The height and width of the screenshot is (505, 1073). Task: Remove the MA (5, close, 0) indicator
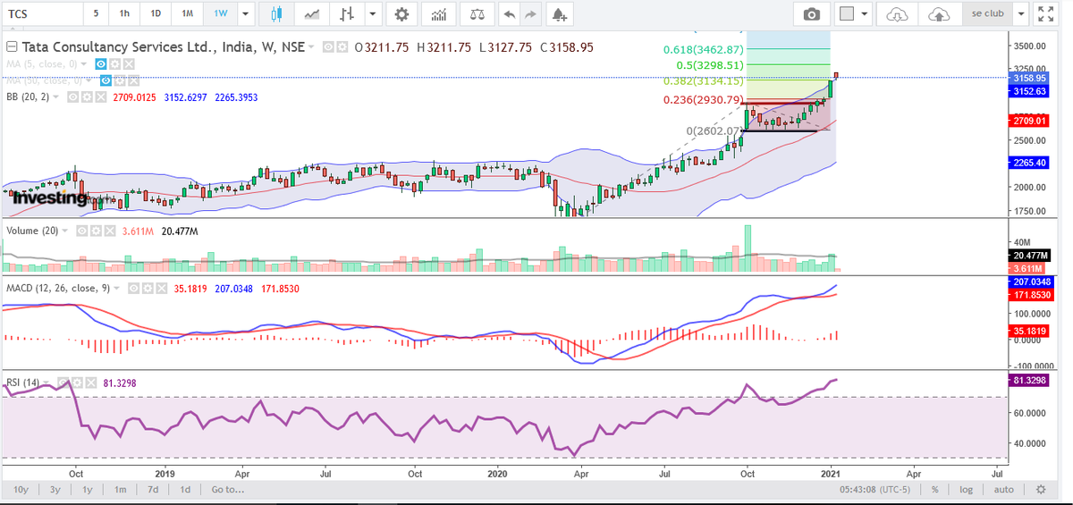[129, 64]
